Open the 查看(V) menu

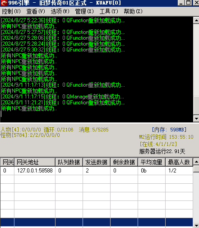point(36,11)
